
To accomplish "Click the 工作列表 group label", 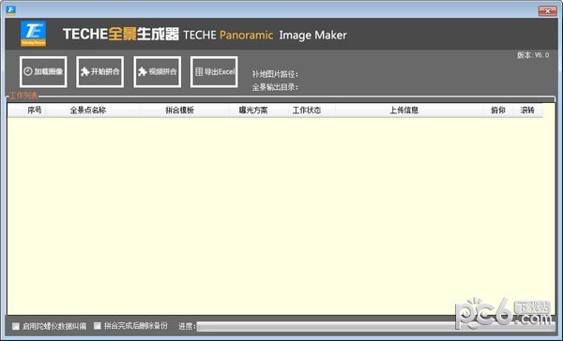I will [23, 96].
